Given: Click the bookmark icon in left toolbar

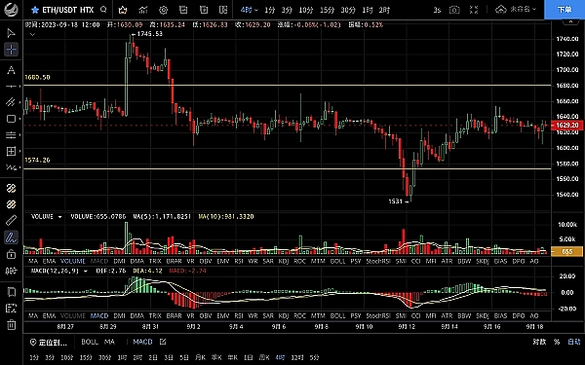Looking at the screenshot, I should pyautogui.click(x=11, y=292).
